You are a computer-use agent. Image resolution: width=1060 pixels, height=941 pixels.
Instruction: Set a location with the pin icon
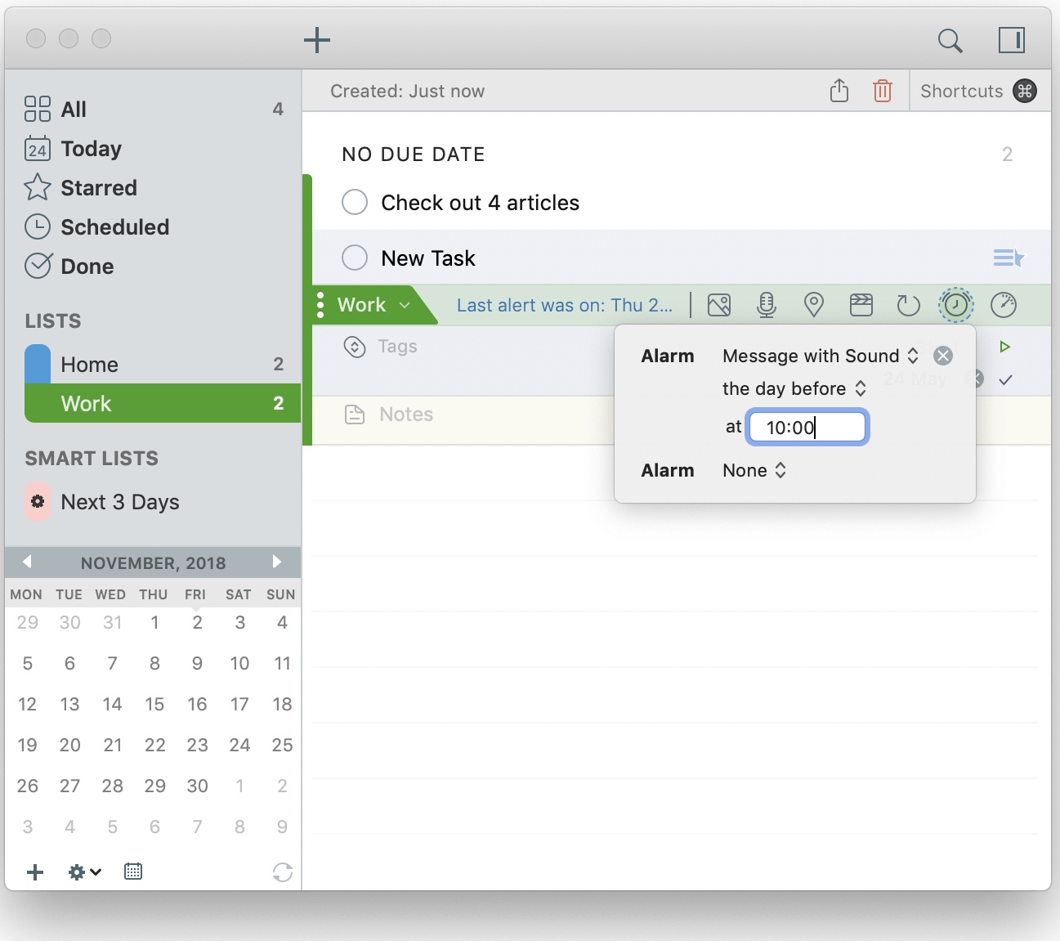pyautogui.click(x=814, y=305)
